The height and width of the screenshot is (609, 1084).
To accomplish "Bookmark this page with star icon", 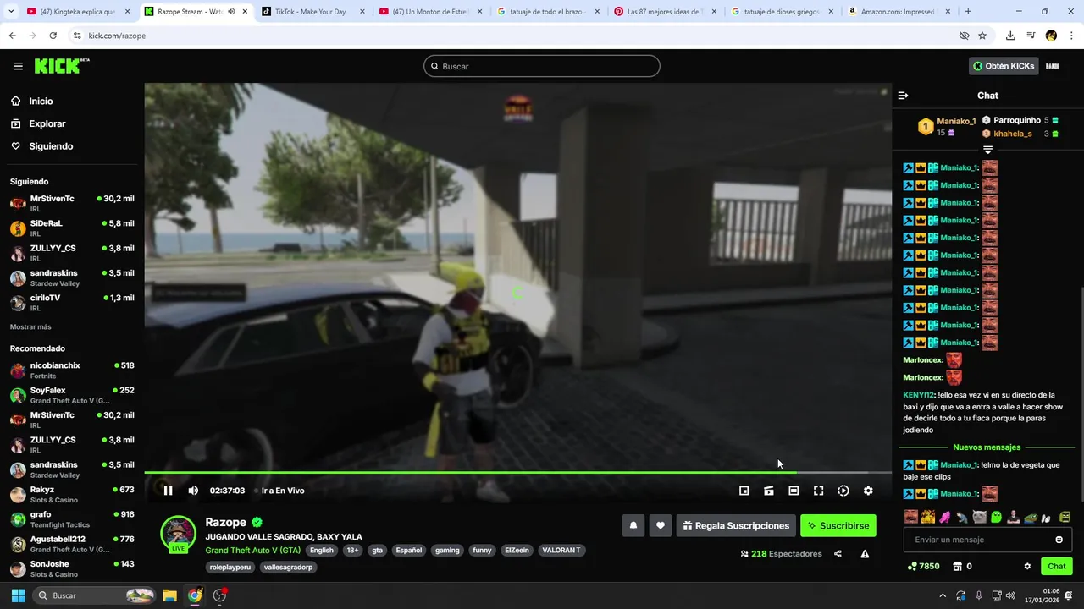I will click(982, 36).
